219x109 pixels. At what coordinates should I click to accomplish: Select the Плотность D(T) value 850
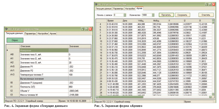point(80,87)
